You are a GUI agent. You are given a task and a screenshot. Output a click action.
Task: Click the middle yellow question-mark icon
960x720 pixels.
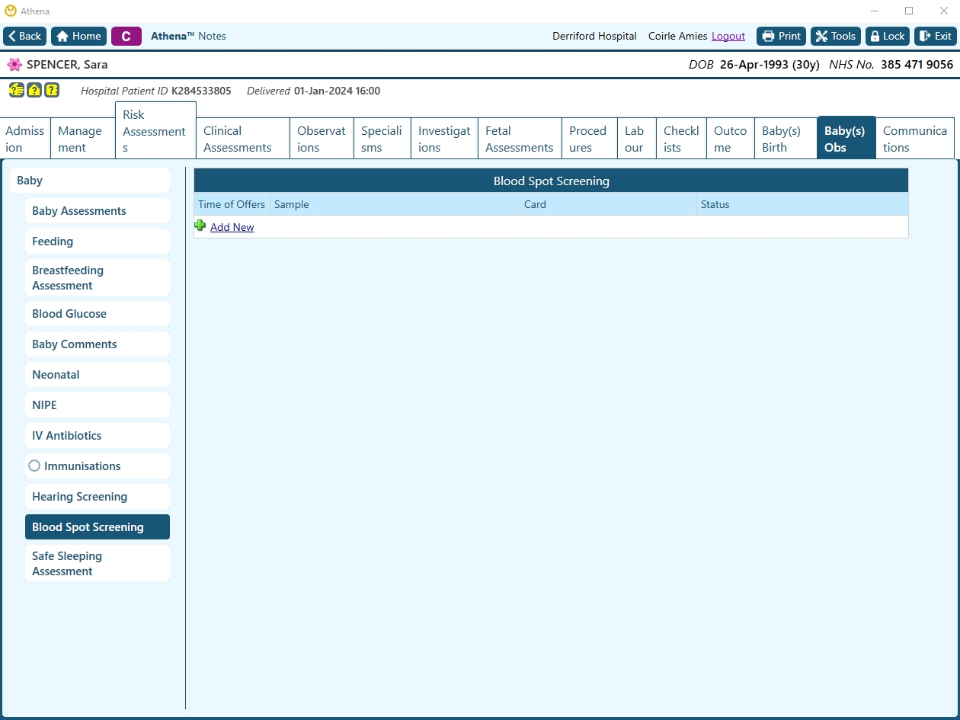coord(34,90)
